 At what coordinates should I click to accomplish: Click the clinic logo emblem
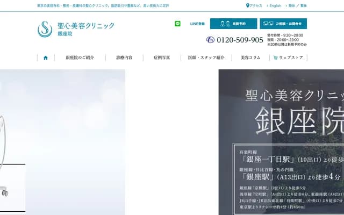(45, 29)
